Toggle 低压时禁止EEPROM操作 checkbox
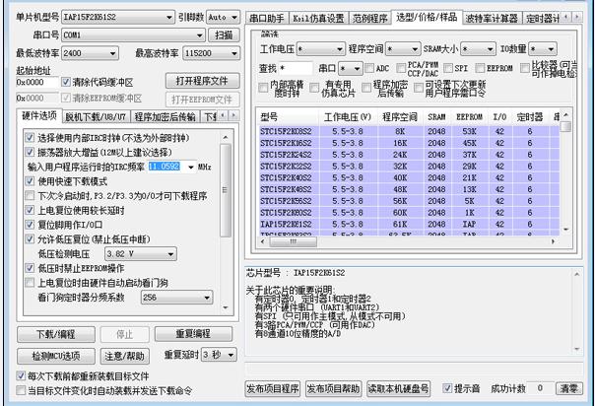This screenshot has width=595, height=406. point(30,268)
